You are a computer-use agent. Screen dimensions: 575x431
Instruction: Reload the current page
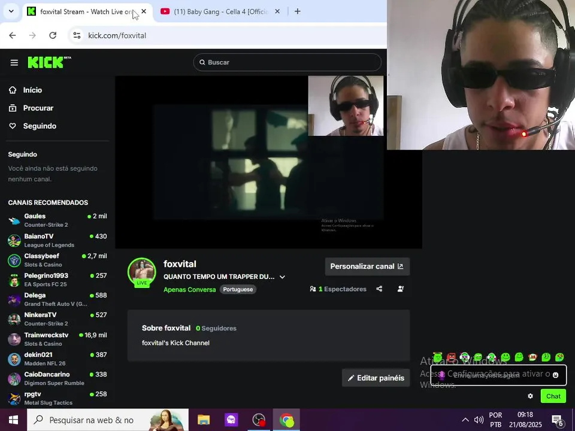53,35
